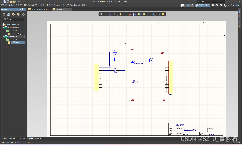Screen dimensions: 242x145
Task: Open project with second folder icon
Action: pos(14,1)
